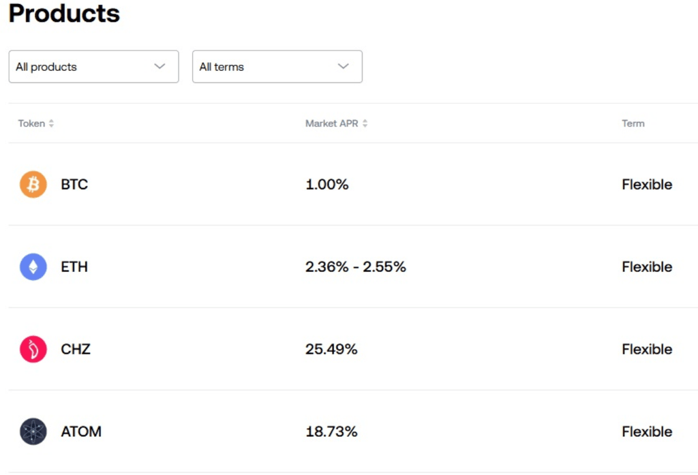Image resolution: width=698 pixels, height=475 pixels.
Task: Select the Token column header
Action: click(31, 124)
